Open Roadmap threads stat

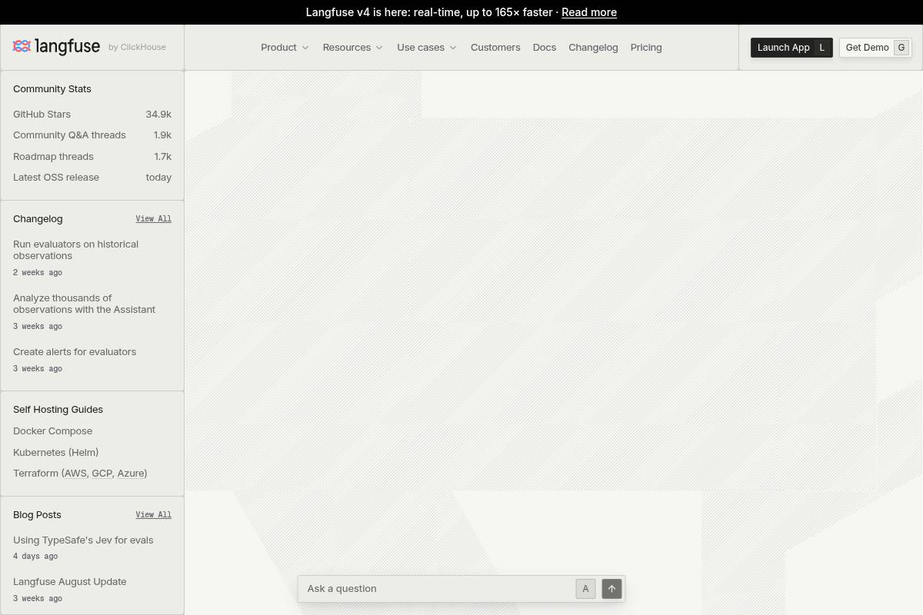point(92,156)
